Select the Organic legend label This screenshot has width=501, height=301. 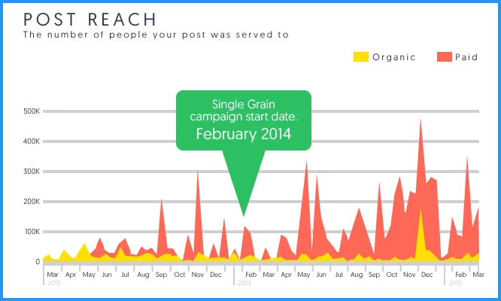click(x=394, y=57)
